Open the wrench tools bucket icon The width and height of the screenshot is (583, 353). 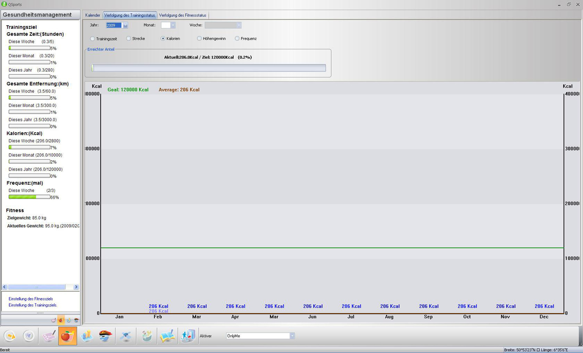[x=147, y=336]
